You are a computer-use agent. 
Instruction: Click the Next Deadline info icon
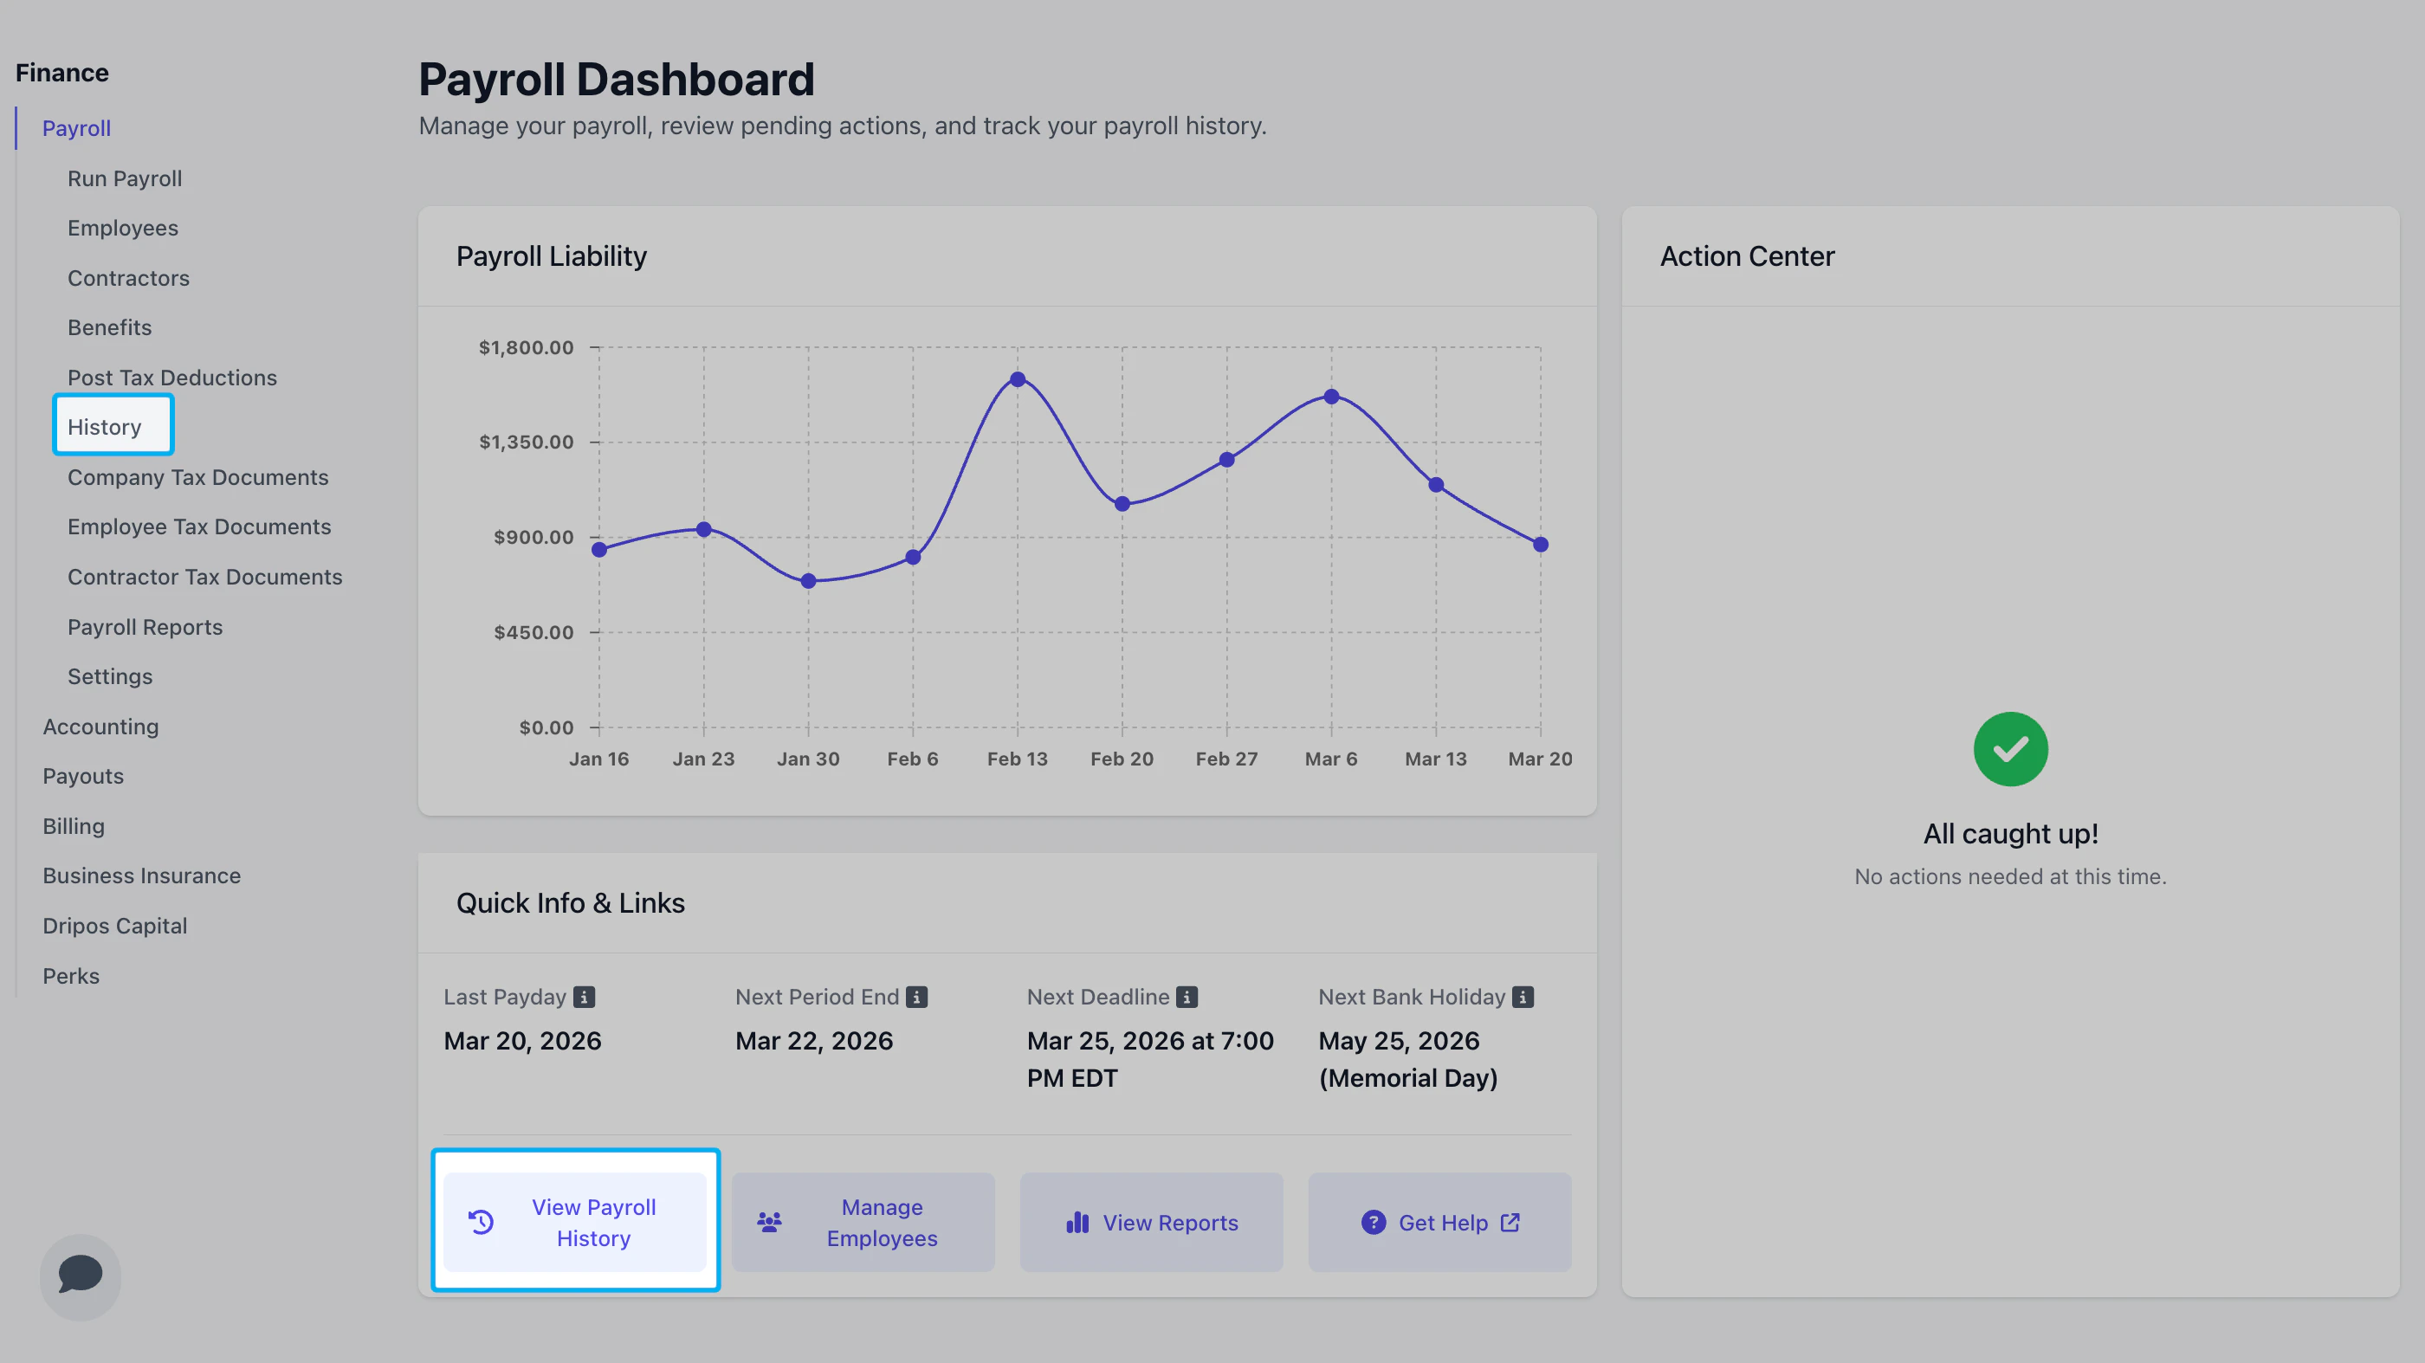pos(1187,997)
